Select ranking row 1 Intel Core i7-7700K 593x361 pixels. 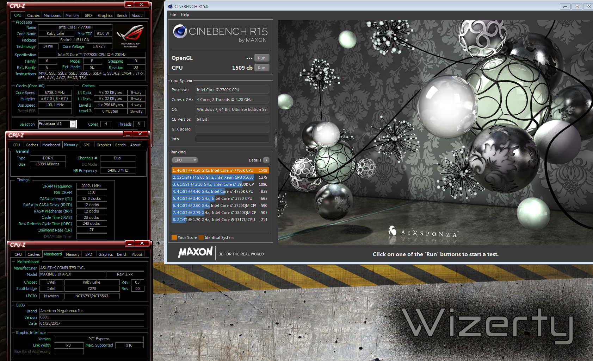tap(220, 170)
